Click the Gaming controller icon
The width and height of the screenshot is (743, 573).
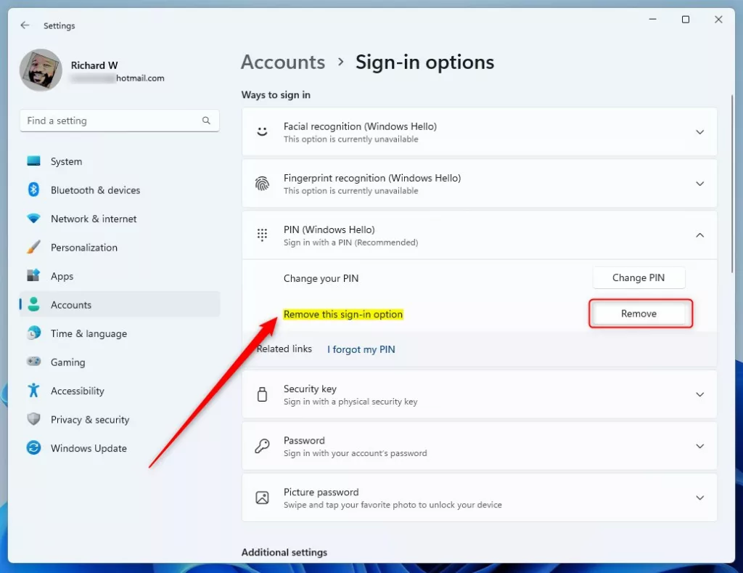click(x=33, y=362)
